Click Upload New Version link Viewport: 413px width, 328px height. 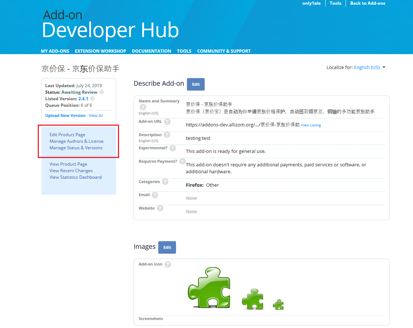(65, 116)
